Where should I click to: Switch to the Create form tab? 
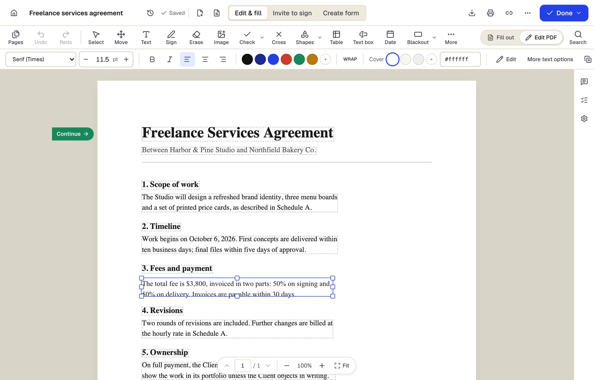[x=341, y=13]
